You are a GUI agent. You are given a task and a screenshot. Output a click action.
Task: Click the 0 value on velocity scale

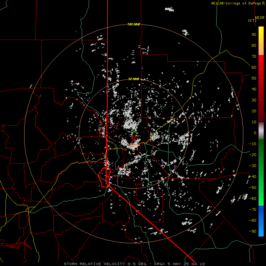[255, 133]
